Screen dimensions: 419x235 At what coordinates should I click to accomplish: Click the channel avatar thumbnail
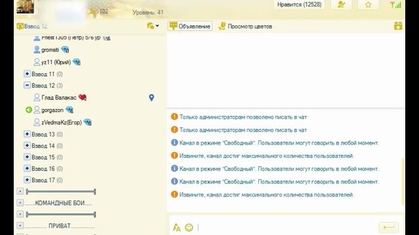click(x=25, y=7)
